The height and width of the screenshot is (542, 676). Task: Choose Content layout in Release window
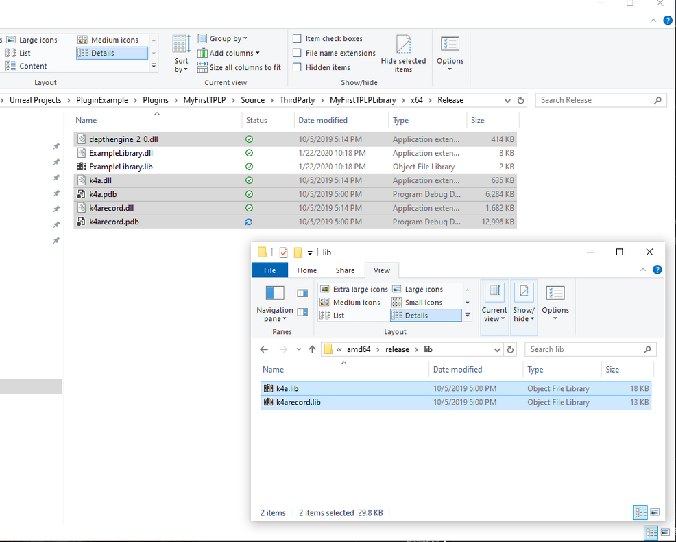[x=26, y=66]
